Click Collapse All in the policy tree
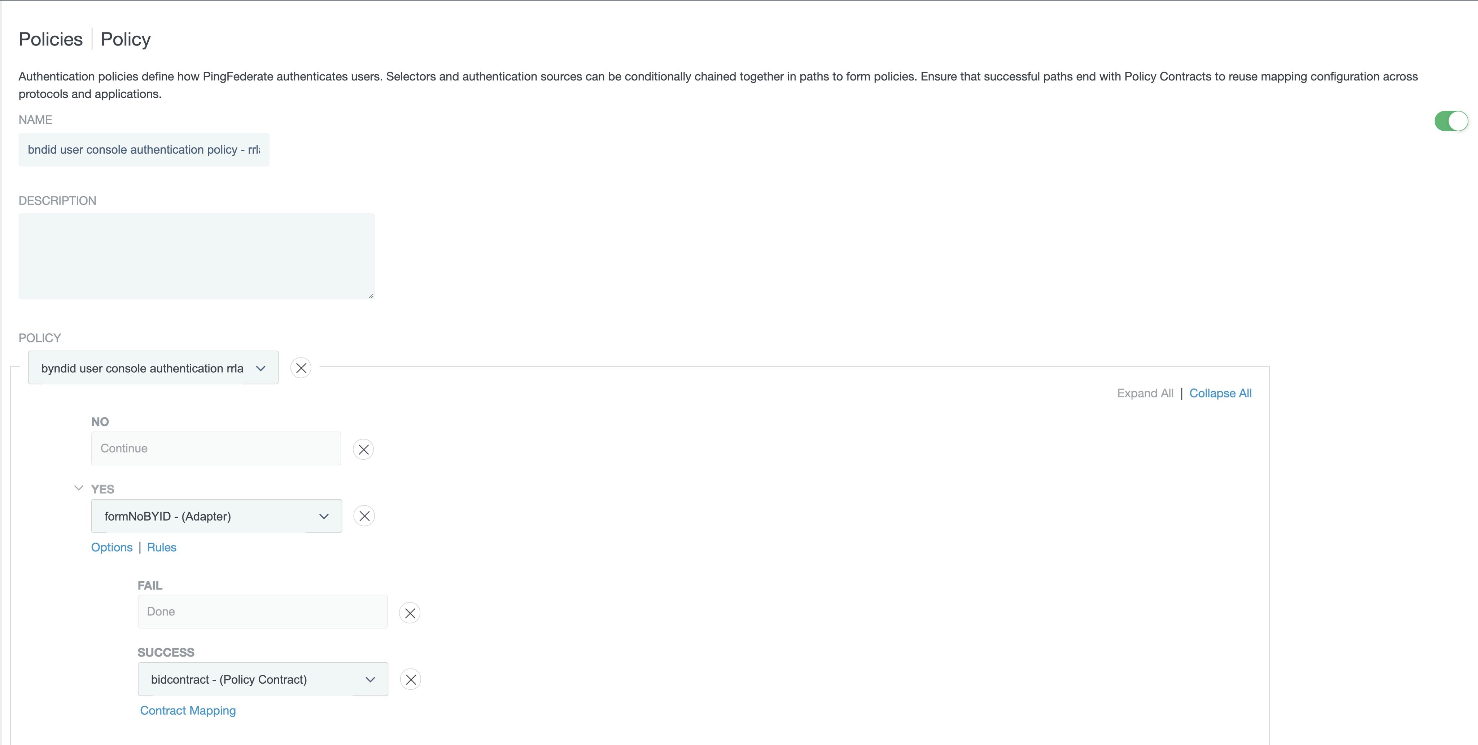This screenshot has height=745, width=1478. click(1220, 394)
